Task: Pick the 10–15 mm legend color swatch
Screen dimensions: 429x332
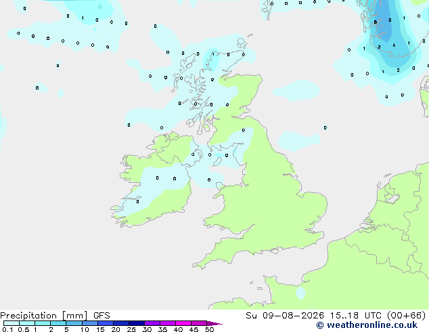Action: [x=89, y=323]
